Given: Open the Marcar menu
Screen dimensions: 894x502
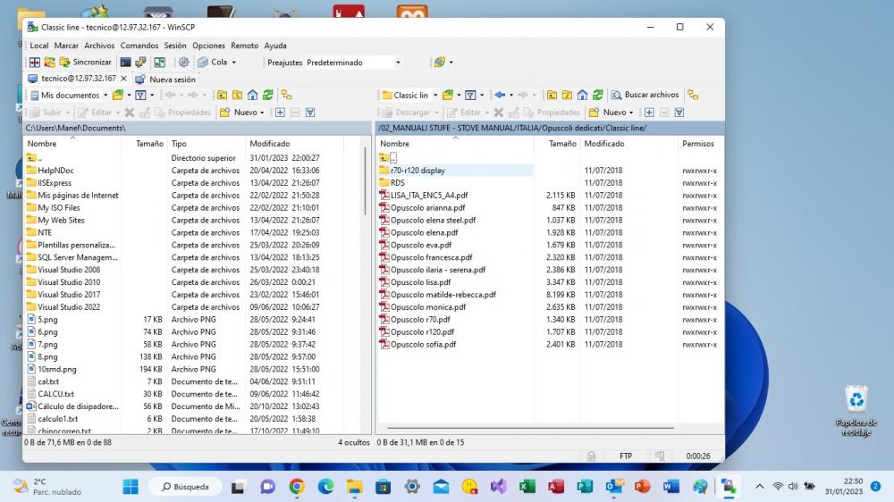Looking at the screenshot, I should coord(66,46).
